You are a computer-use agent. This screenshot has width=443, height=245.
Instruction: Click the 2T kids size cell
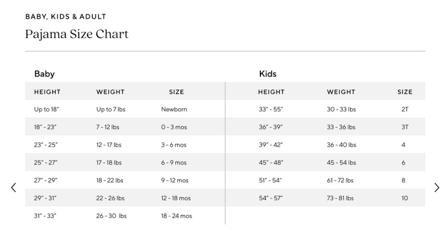[x=405, y=109]
